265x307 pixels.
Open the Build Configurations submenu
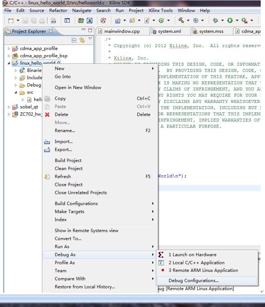(100, 203)
